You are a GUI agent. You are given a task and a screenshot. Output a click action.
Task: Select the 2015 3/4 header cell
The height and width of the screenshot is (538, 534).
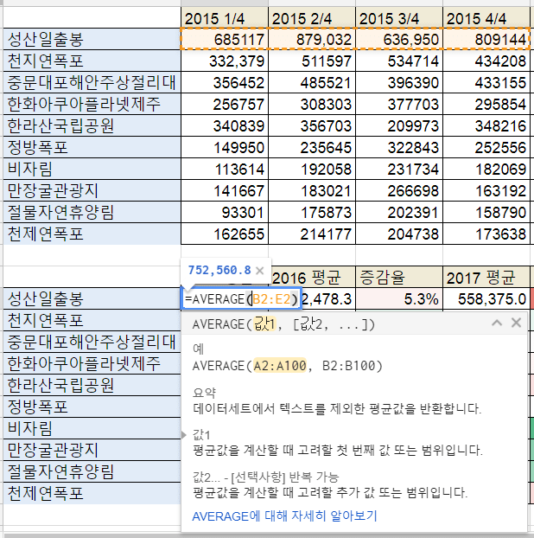coord(399,18)
